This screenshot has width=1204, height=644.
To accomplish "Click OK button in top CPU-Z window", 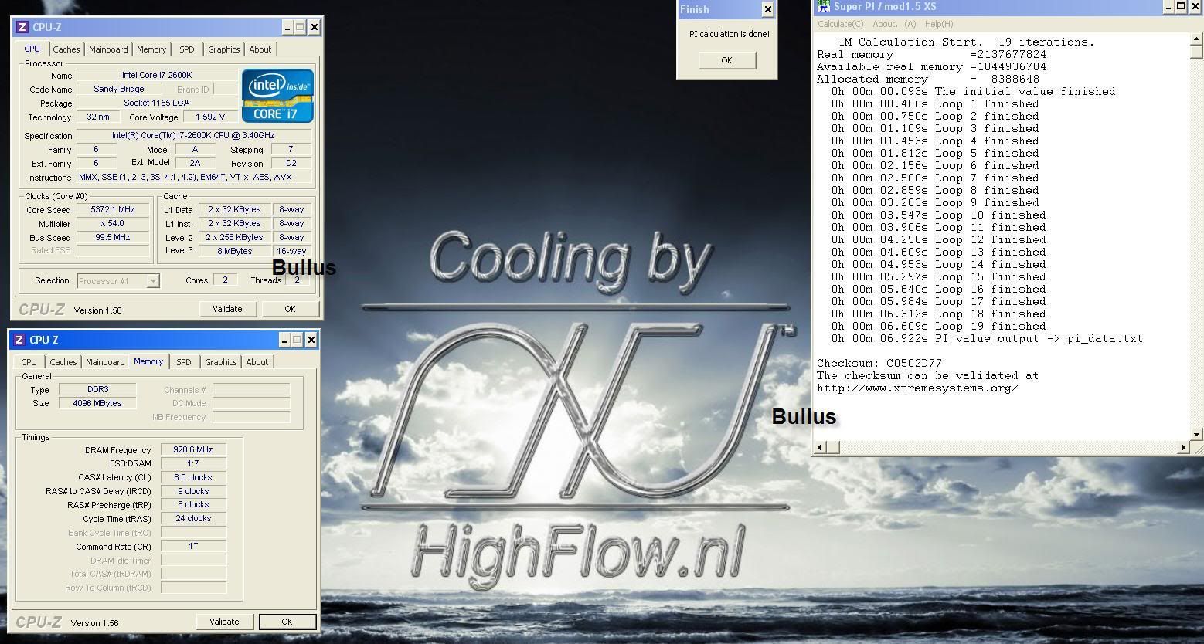I will click(290, 309).
